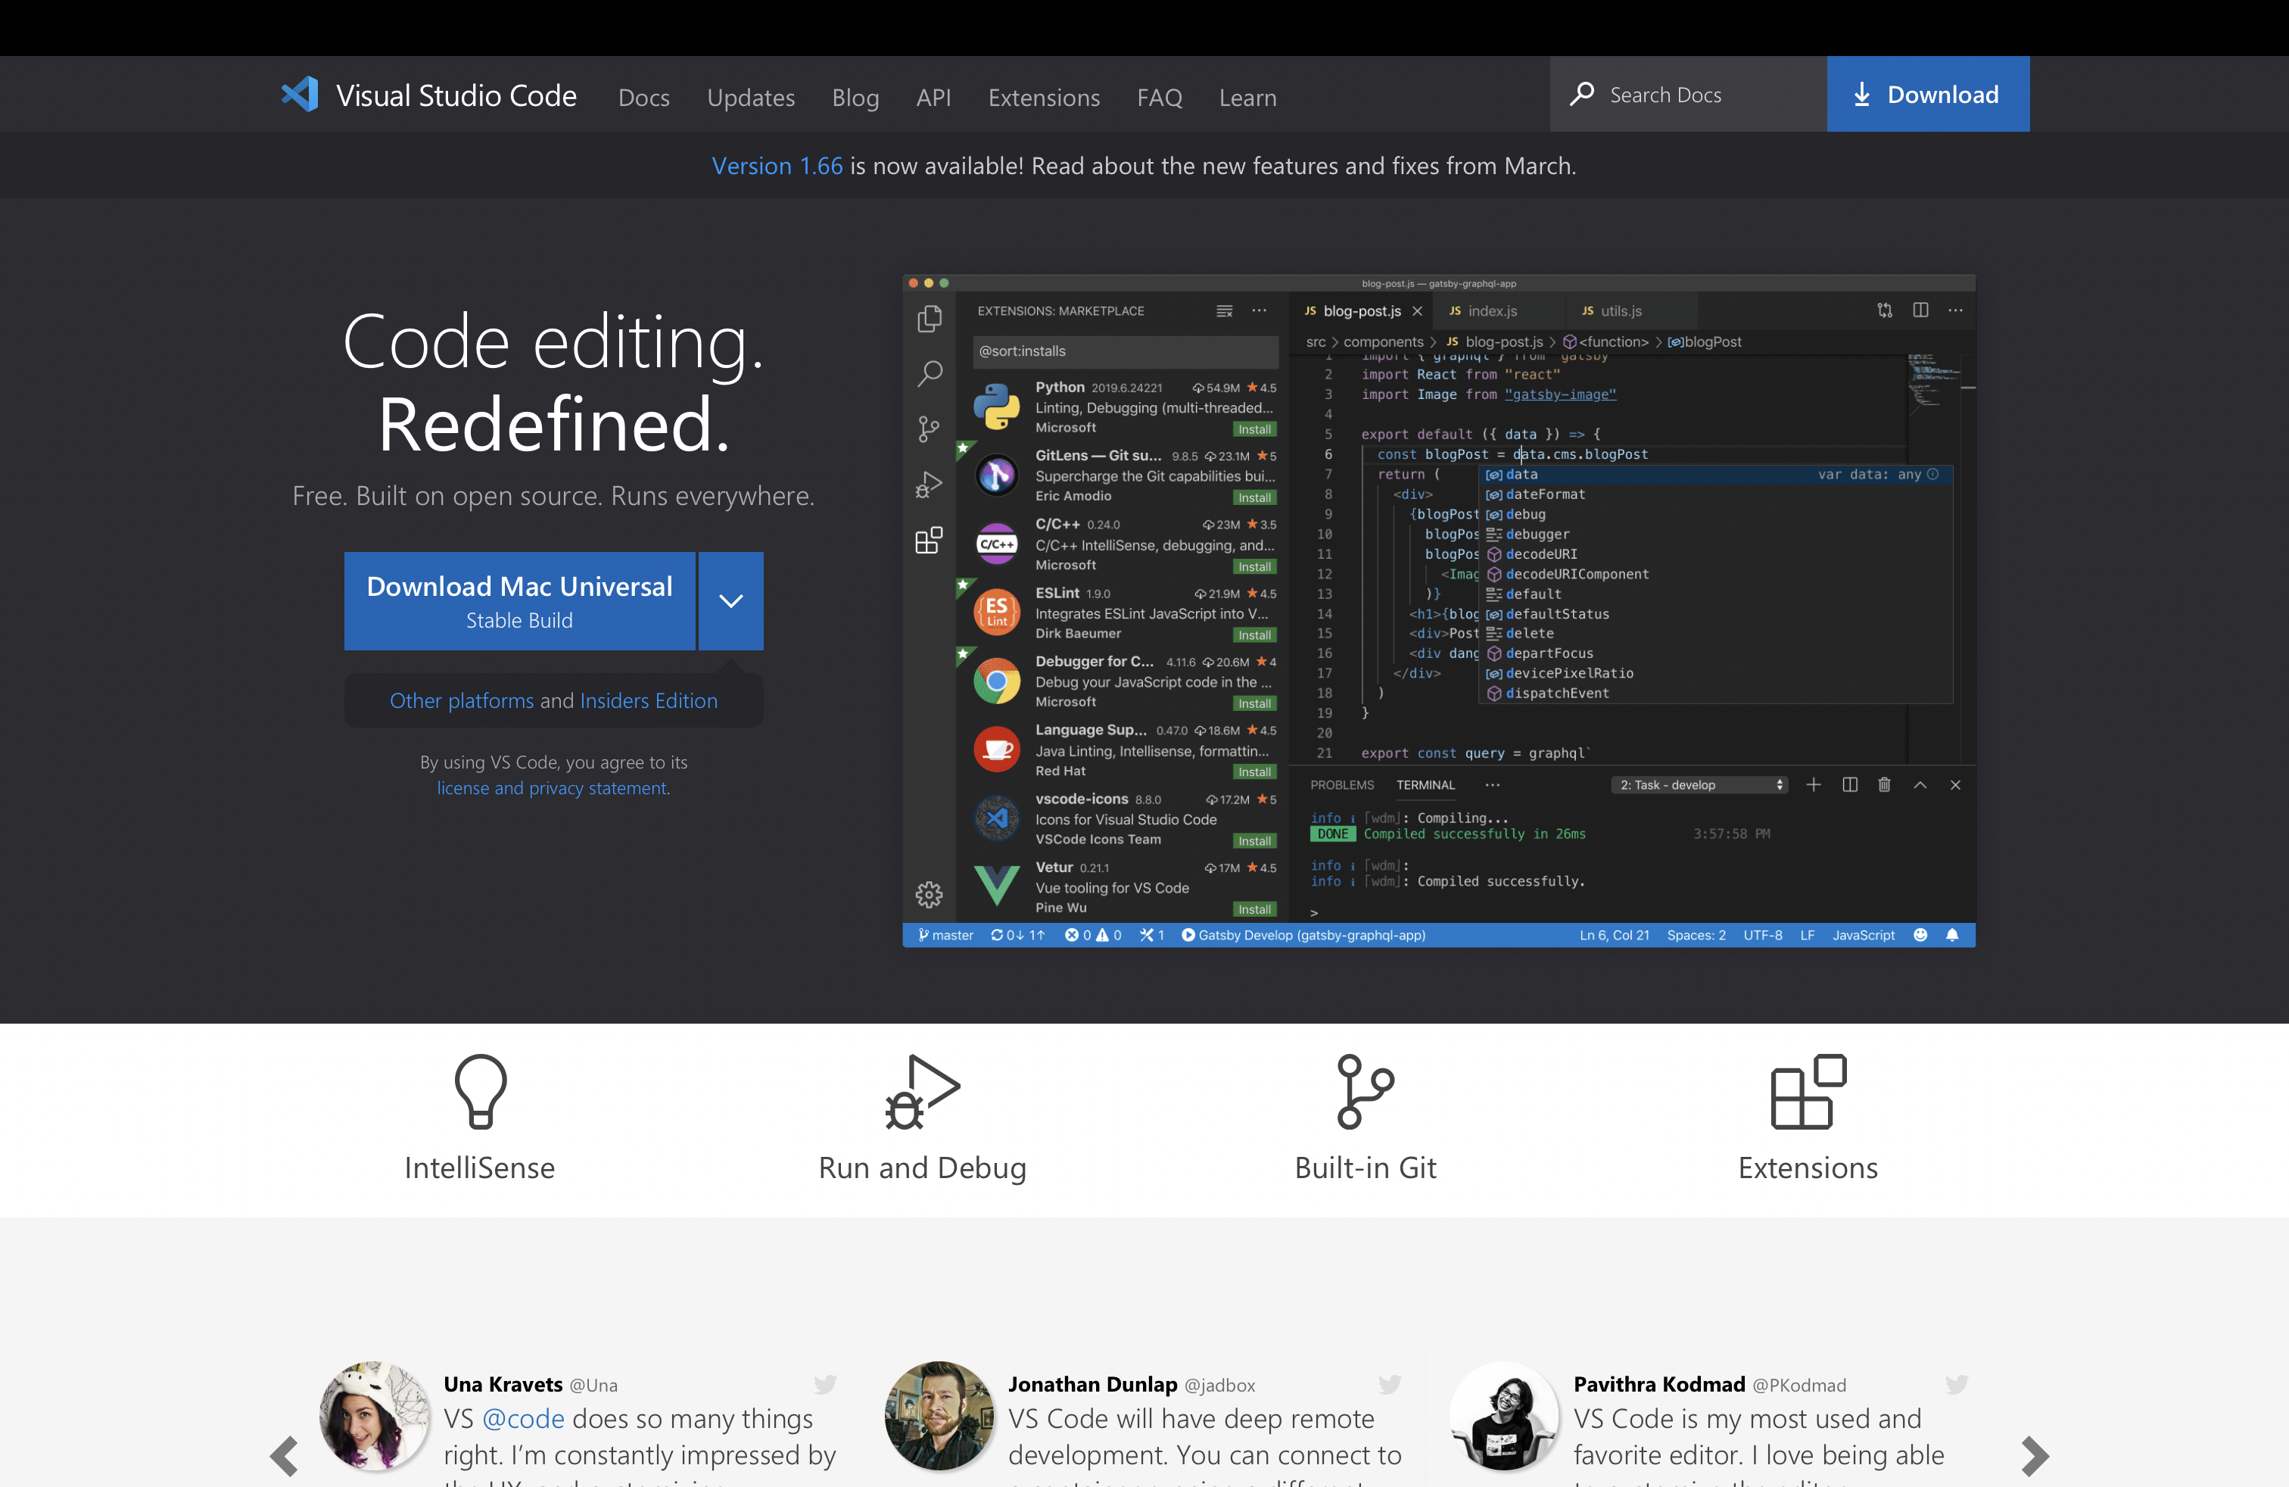The image size is (2289, 1487).
Task: Click the Search Docs field
Action: pos(1688,94)
